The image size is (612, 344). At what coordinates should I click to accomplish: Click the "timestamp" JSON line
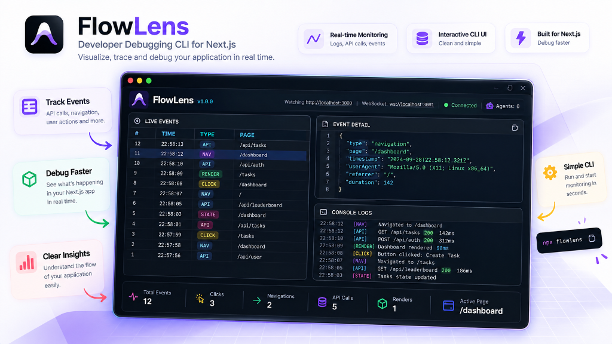[x=409, y=159]
